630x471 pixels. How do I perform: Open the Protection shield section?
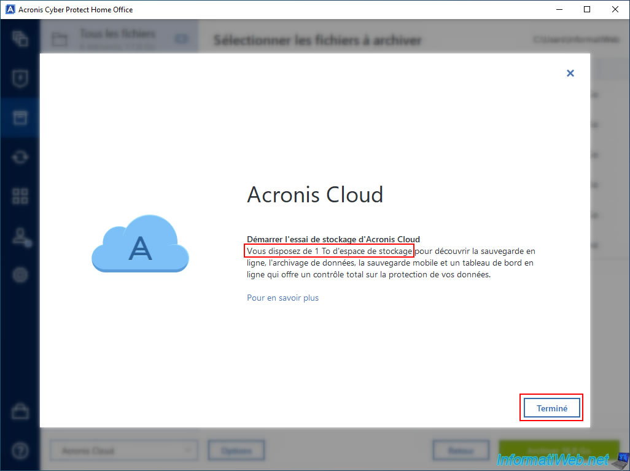coord(20,78)
